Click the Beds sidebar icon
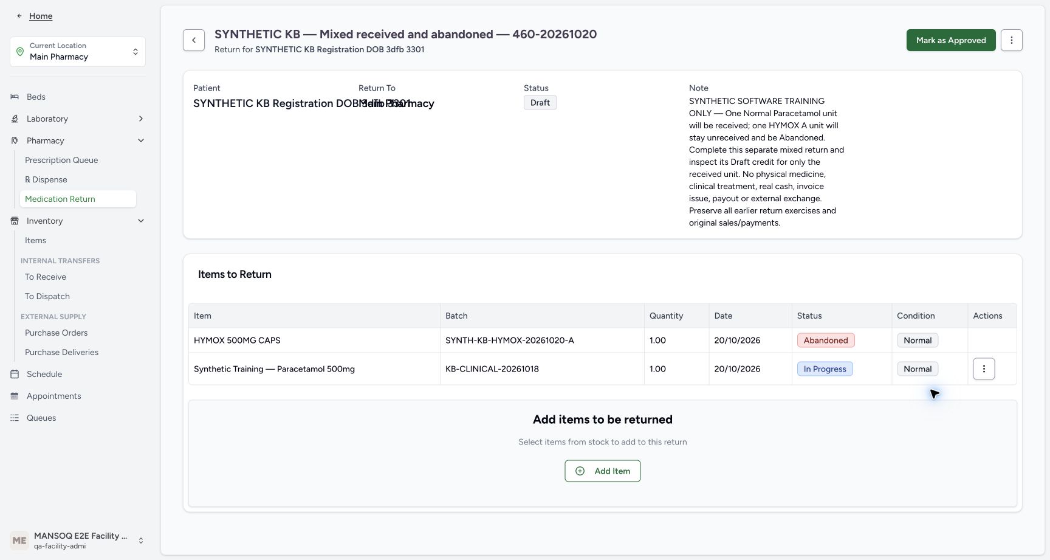1050x560 pixels. [x=15, y=97]
